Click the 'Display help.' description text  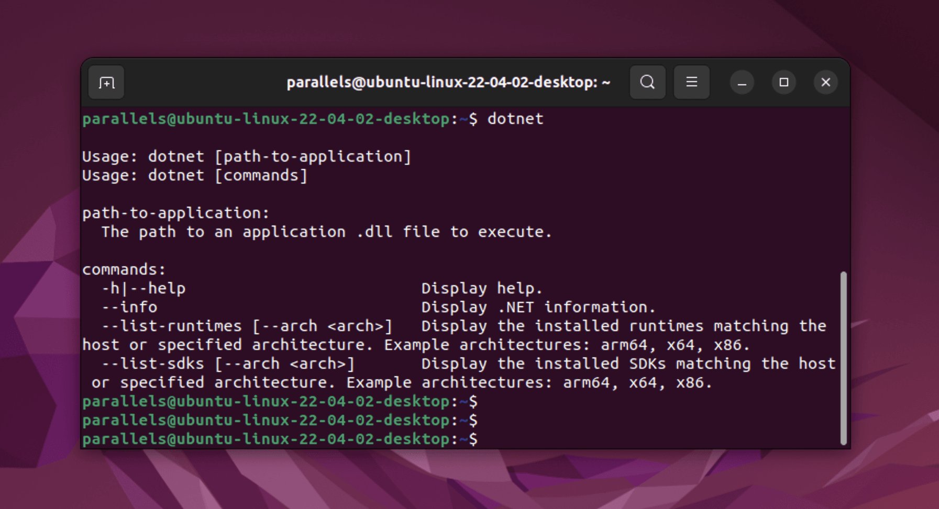[482, 288]
